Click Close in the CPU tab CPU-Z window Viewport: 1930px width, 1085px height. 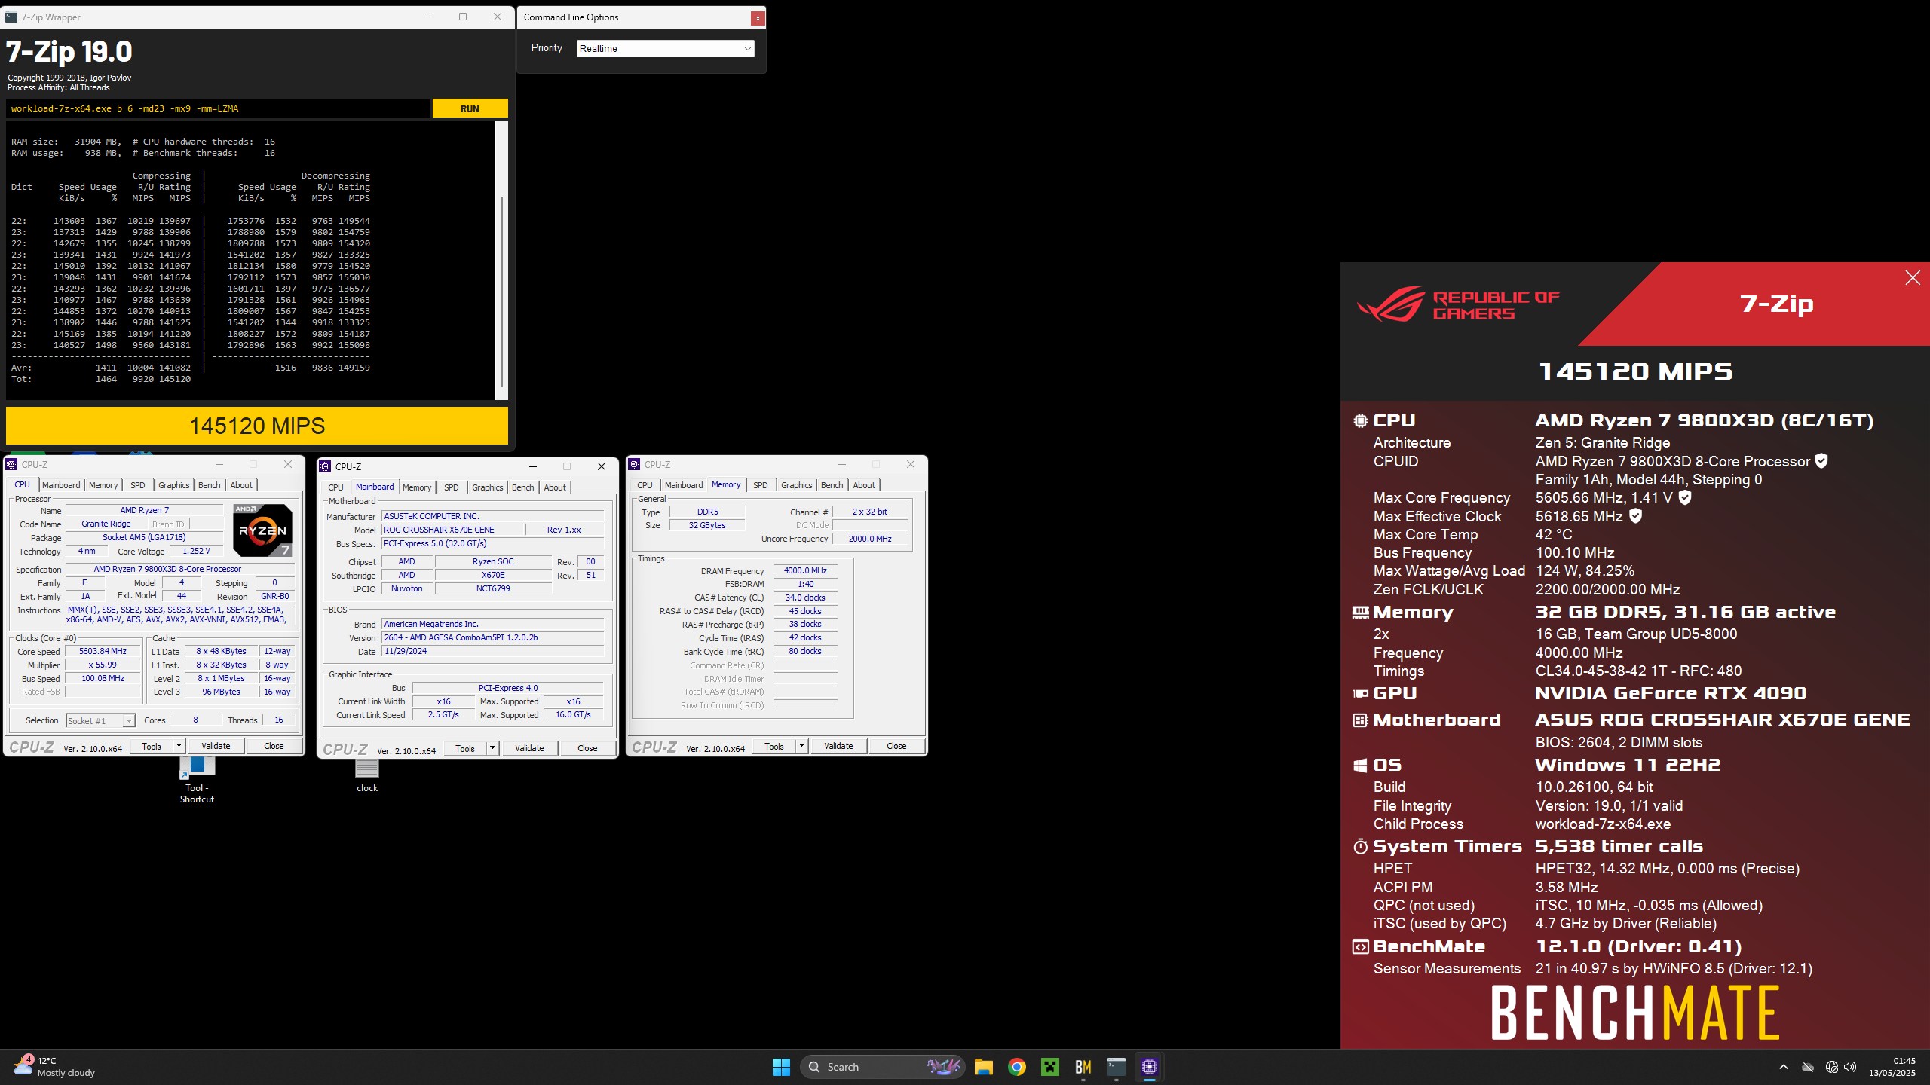click(274, 746)
